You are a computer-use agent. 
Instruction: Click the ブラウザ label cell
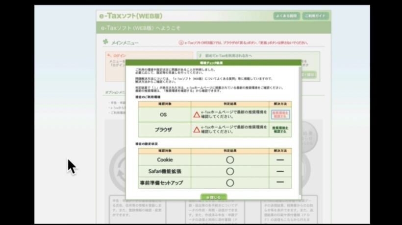tap(164, 130)
